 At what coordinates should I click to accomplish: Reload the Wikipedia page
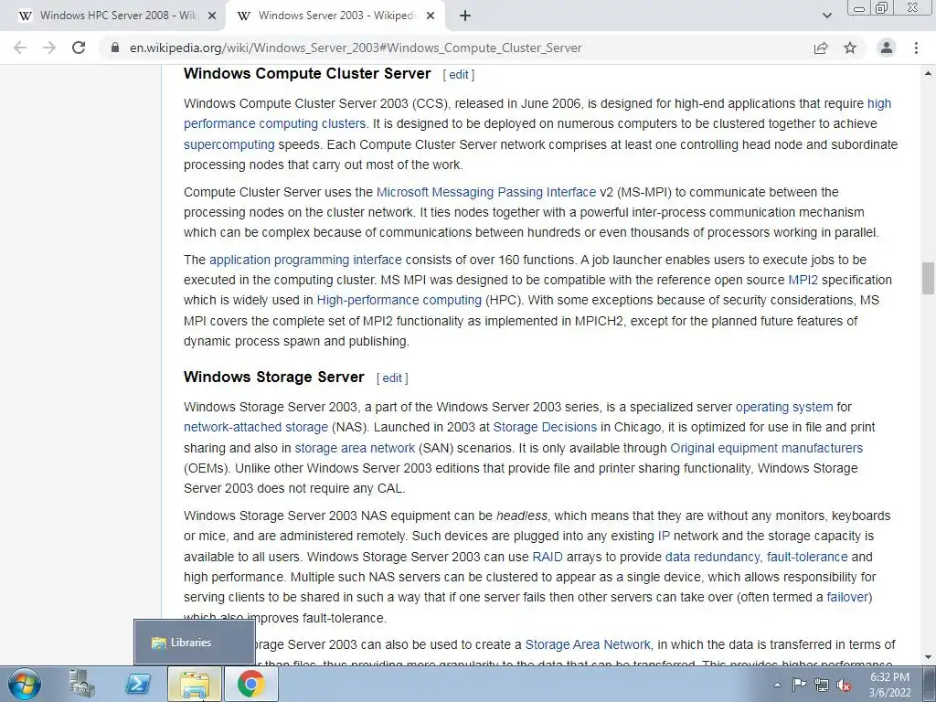coord(79,48)
